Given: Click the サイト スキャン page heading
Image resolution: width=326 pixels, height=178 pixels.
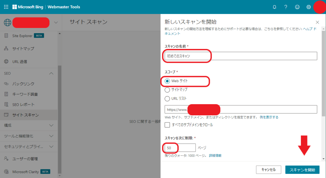Looking at the screenshot, I should pos(89,22).
